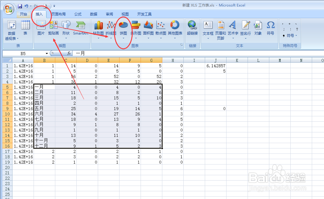Screen dimensions: 324x199
Task: Select row 1 header
Action: [x=7, y=66]
